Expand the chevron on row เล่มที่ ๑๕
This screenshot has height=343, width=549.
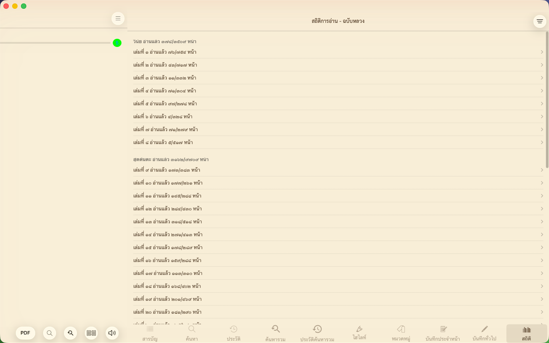(x=542, y=248)
